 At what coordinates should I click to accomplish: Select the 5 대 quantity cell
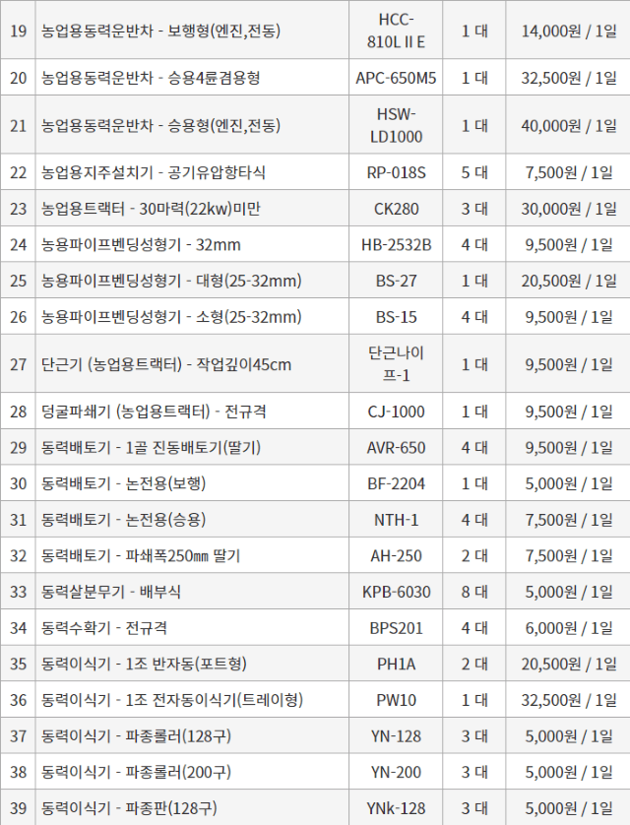click(x=474, y=172)
